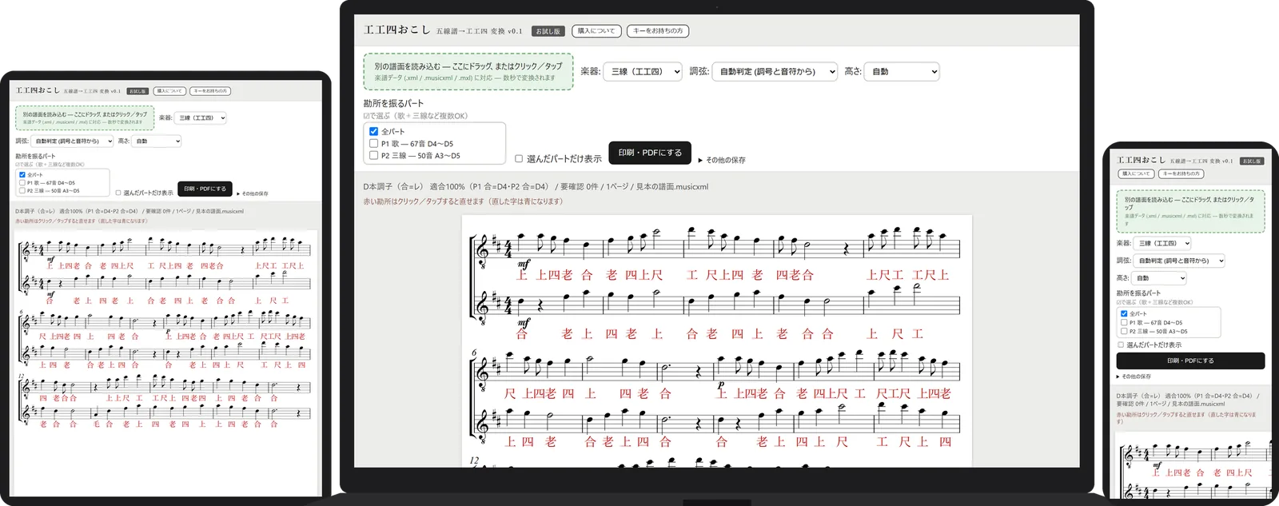This screenshot has width=1279, height=506.
Task: Open the 調弦 dropdown on the phone screen
Action: pos(1179,261)
